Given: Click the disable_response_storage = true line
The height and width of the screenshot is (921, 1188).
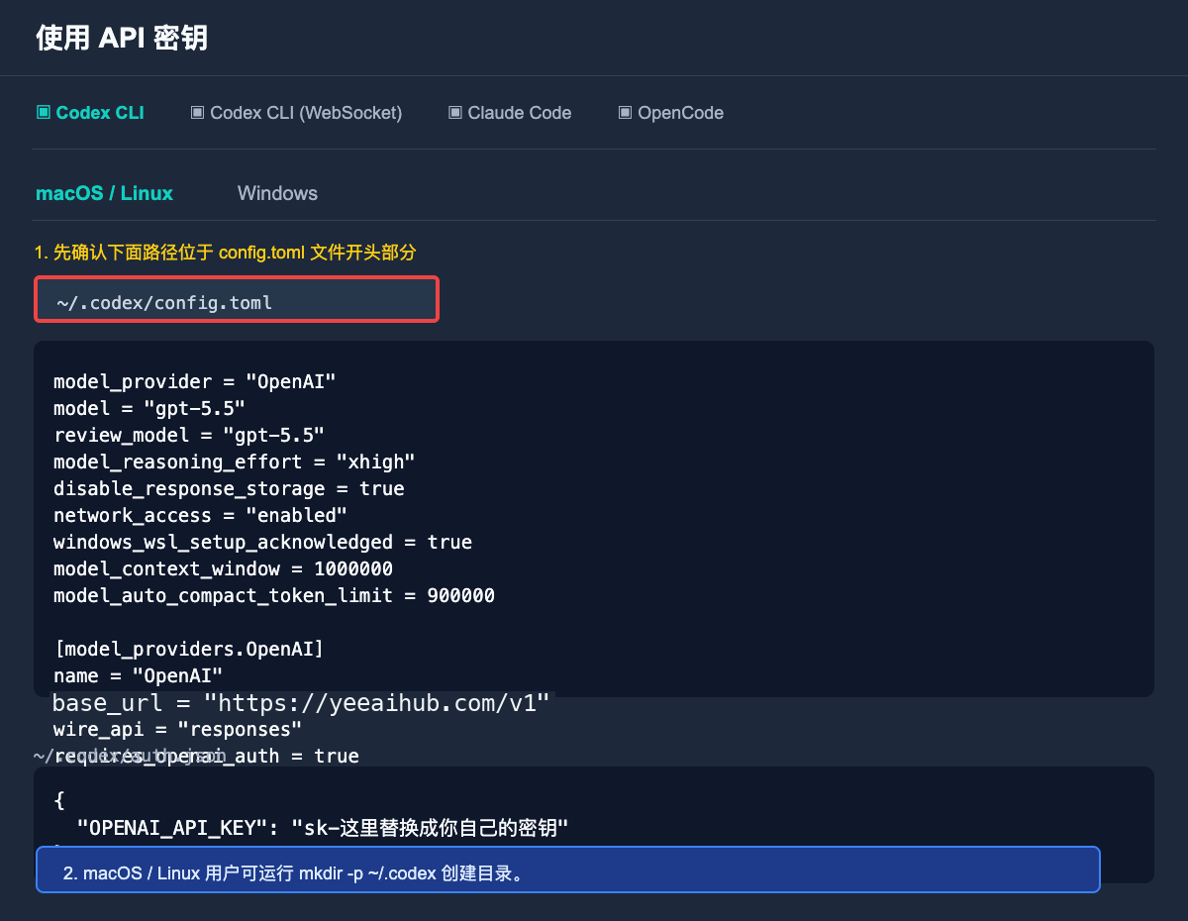Looking at the screenshot, I should pos(229,489).
